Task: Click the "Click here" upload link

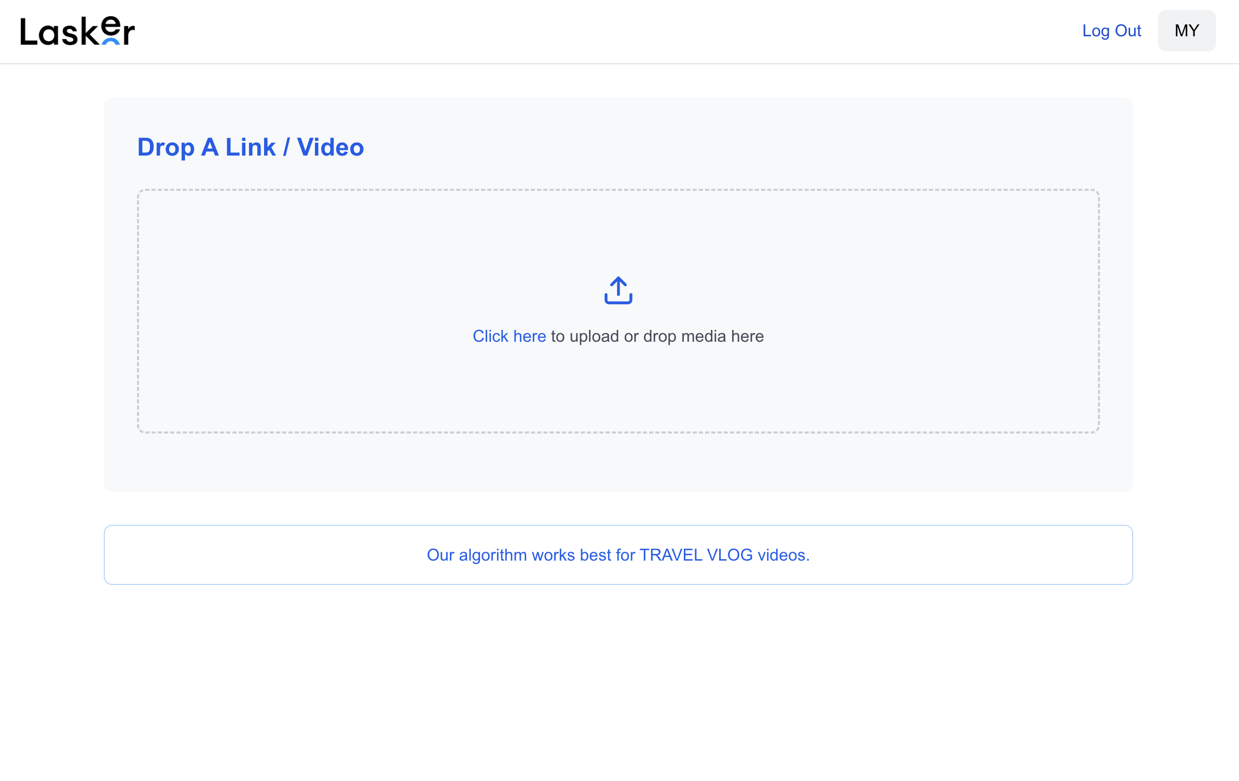Action: pyautogui.click(x=509, y=336)
